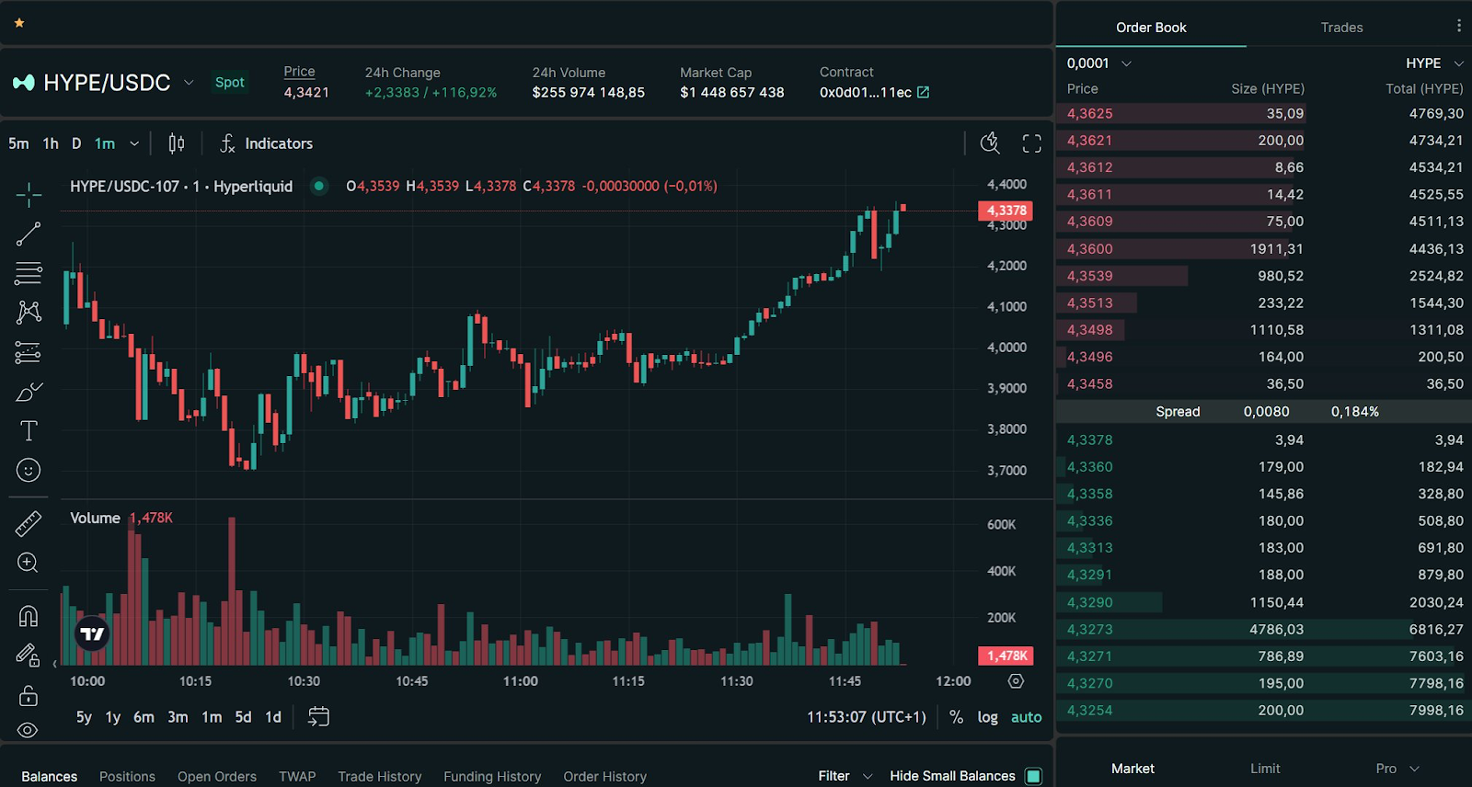1472x787 pixels.
Task: Open the timeframe interval dropdown arrow
Action: 134,143
